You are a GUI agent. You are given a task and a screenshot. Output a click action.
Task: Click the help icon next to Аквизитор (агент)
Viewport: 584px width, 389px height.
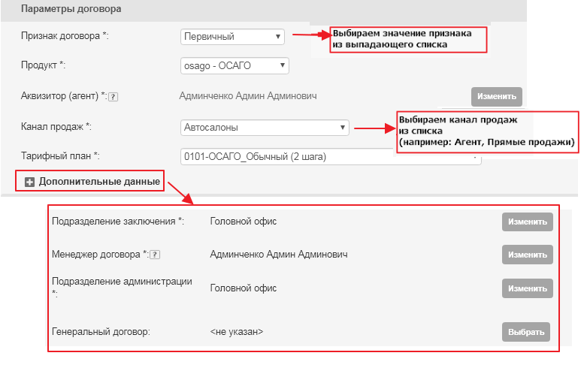click(x=113, y=97)
